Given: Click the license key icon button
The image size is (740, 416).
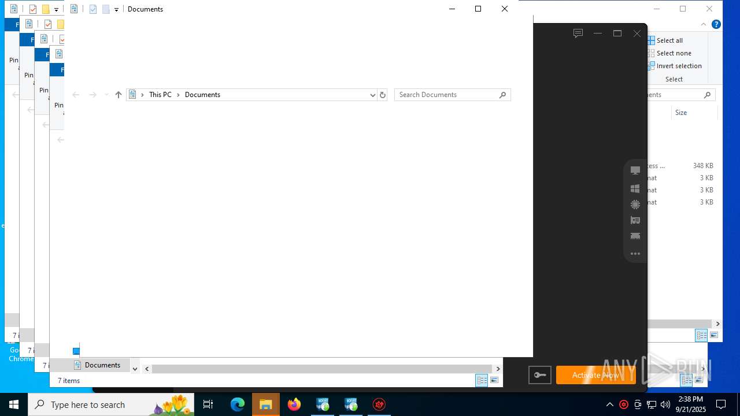Looking at the screenshot, I should 540,375.
